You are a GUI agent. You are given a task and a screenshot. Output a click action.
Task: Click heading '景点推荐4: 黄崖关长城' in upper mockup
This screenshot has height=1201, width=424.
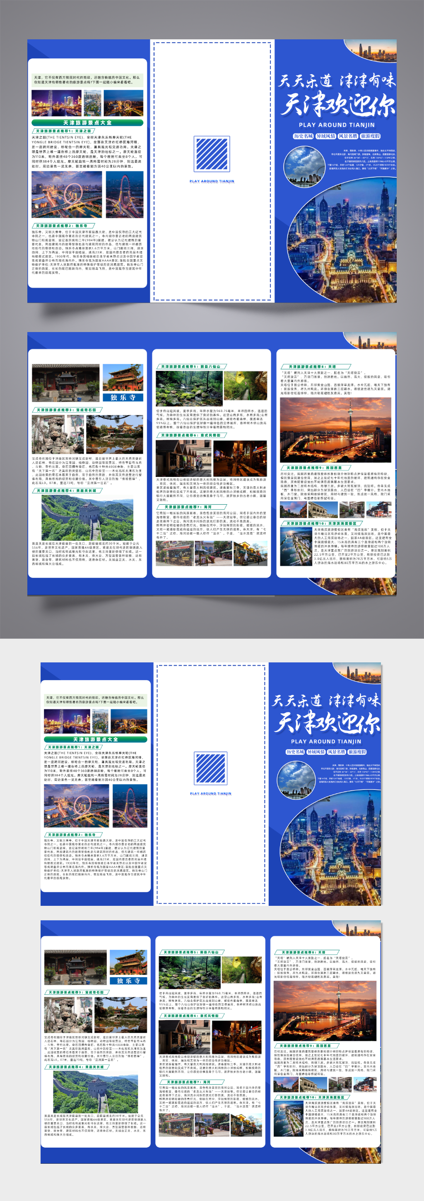pos(67,491)
